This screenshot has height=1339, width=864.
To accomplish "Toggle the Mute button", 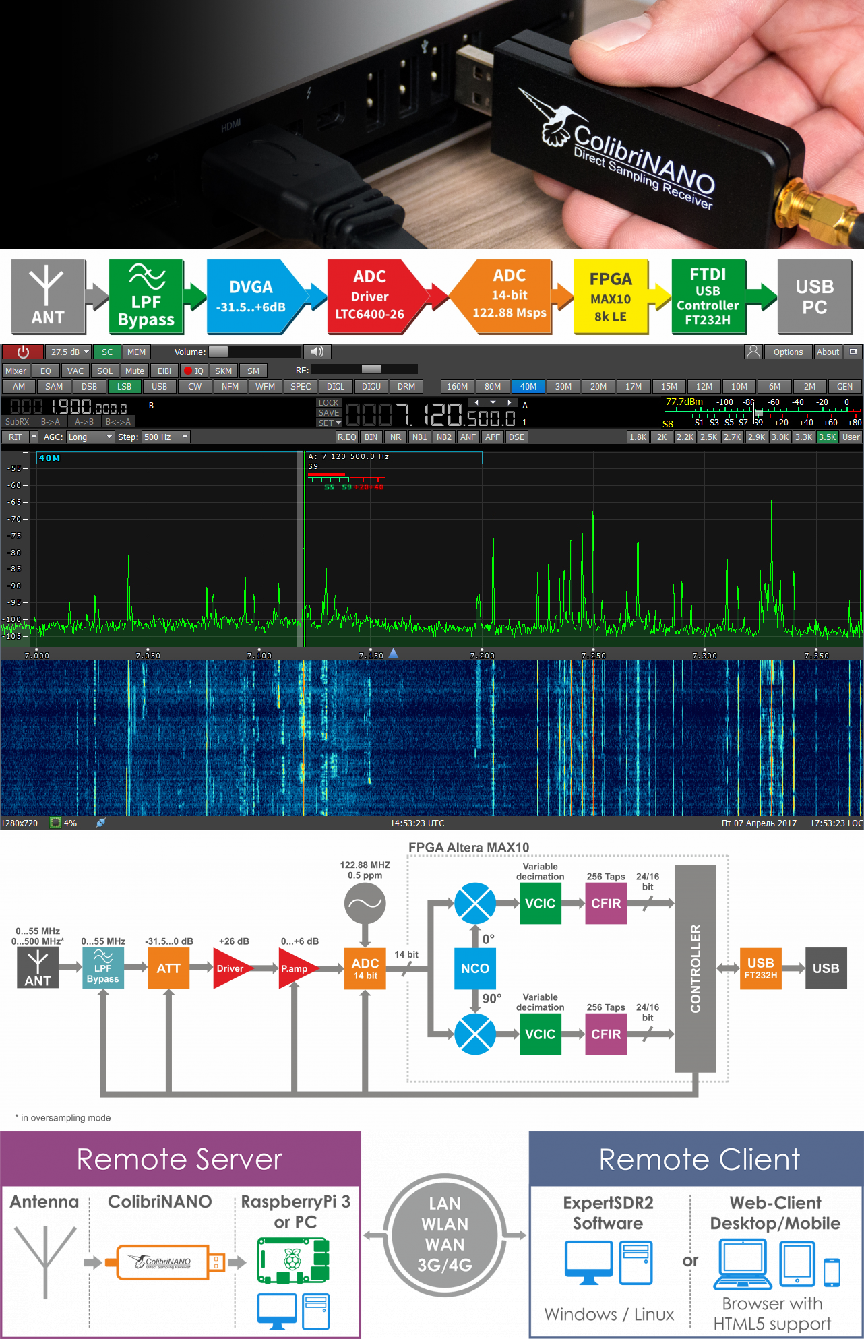I will point(135,371).
